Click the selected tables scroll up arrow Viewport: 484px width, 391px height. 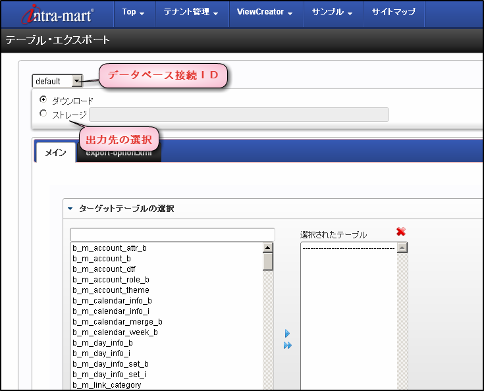click(402, 248)
